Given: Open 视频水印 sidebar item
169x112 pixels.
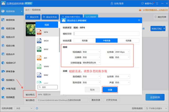Looking at the screenshot, I should [x=12, y=37].
